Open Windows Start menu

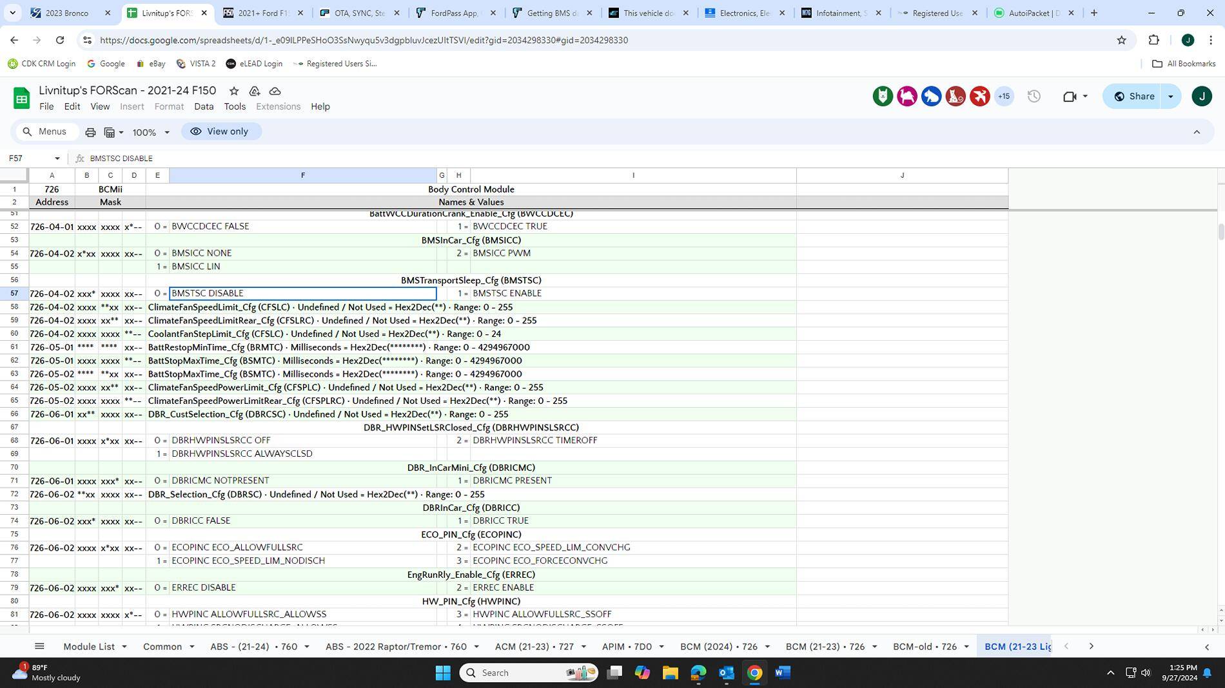point(443,673)
